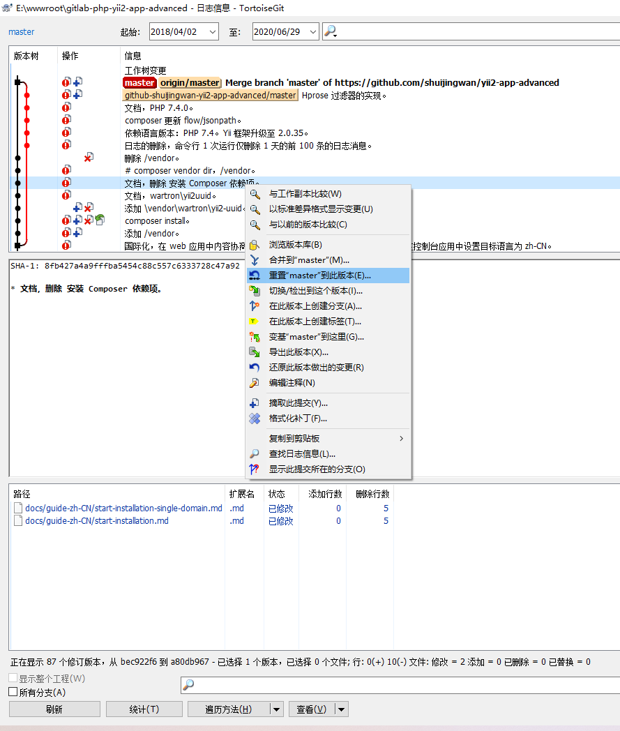The image size is (620, 731).
Task: Click the 刷新 button
Action: 54,709
